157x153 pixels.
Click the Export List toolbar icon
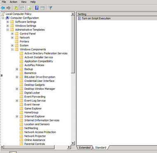[x=29, y=8]
